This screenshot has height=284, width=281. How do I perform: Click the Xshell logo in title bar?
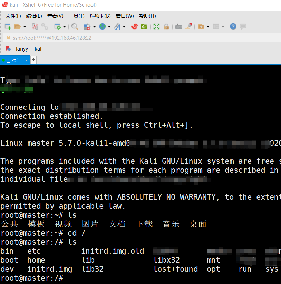5,4
